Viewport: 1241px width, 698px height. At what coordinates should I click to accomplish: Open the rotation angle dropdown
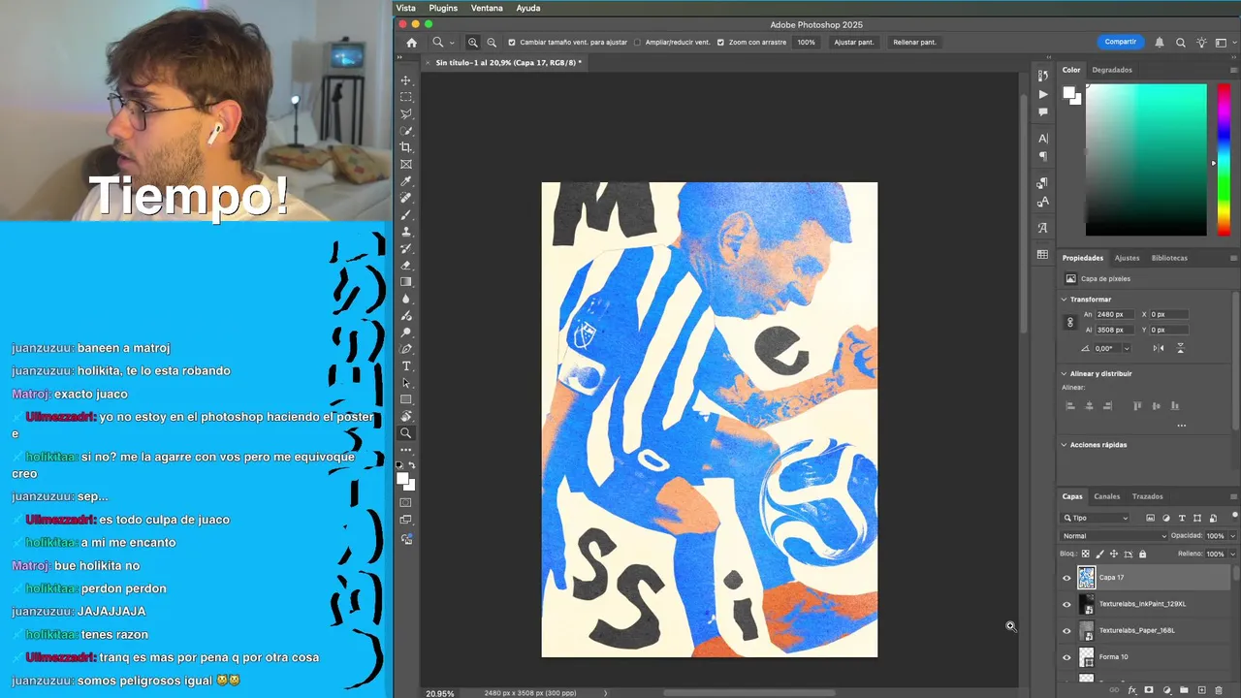(1127, 348)
